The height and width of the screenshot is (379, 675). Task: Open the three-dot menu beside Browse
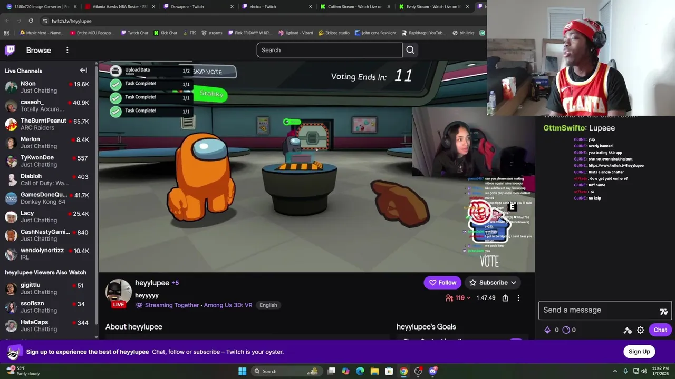pyautogui.click(x=67, y=50)
